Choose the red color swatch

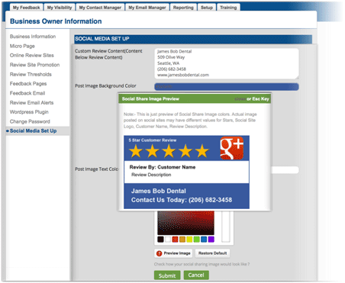(x=175, y=240)
